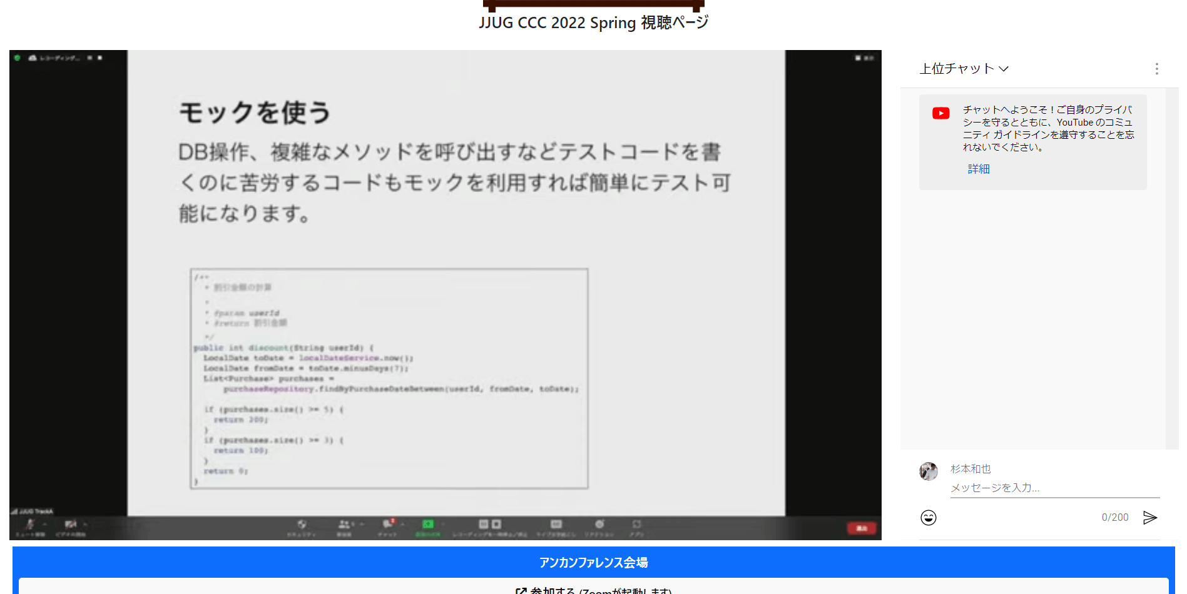Click the recording stop icon in the bottom toolbar
The height and width of the screenshot is (594, 1187).
click(x=496, y=524)
